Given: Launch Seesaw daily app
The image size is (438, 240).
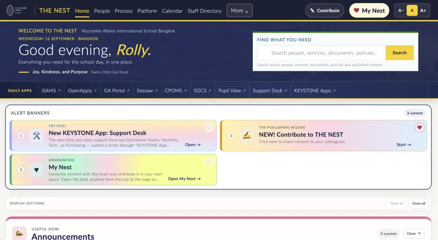Looking at the screenshot, I should (x=147, y=90).
